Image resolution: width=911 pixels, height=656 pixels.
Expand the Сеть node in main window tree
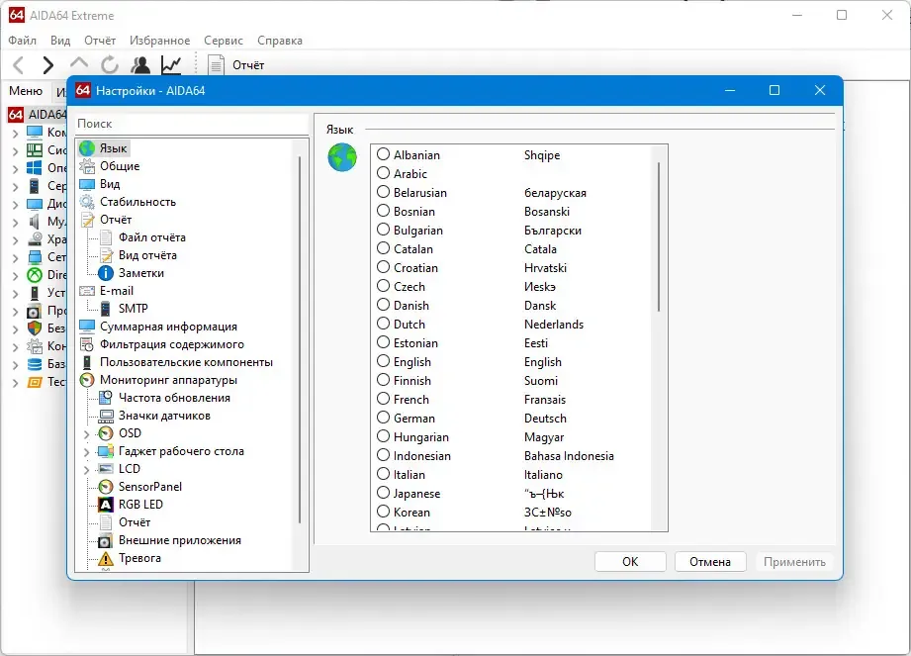pos(15,257)
